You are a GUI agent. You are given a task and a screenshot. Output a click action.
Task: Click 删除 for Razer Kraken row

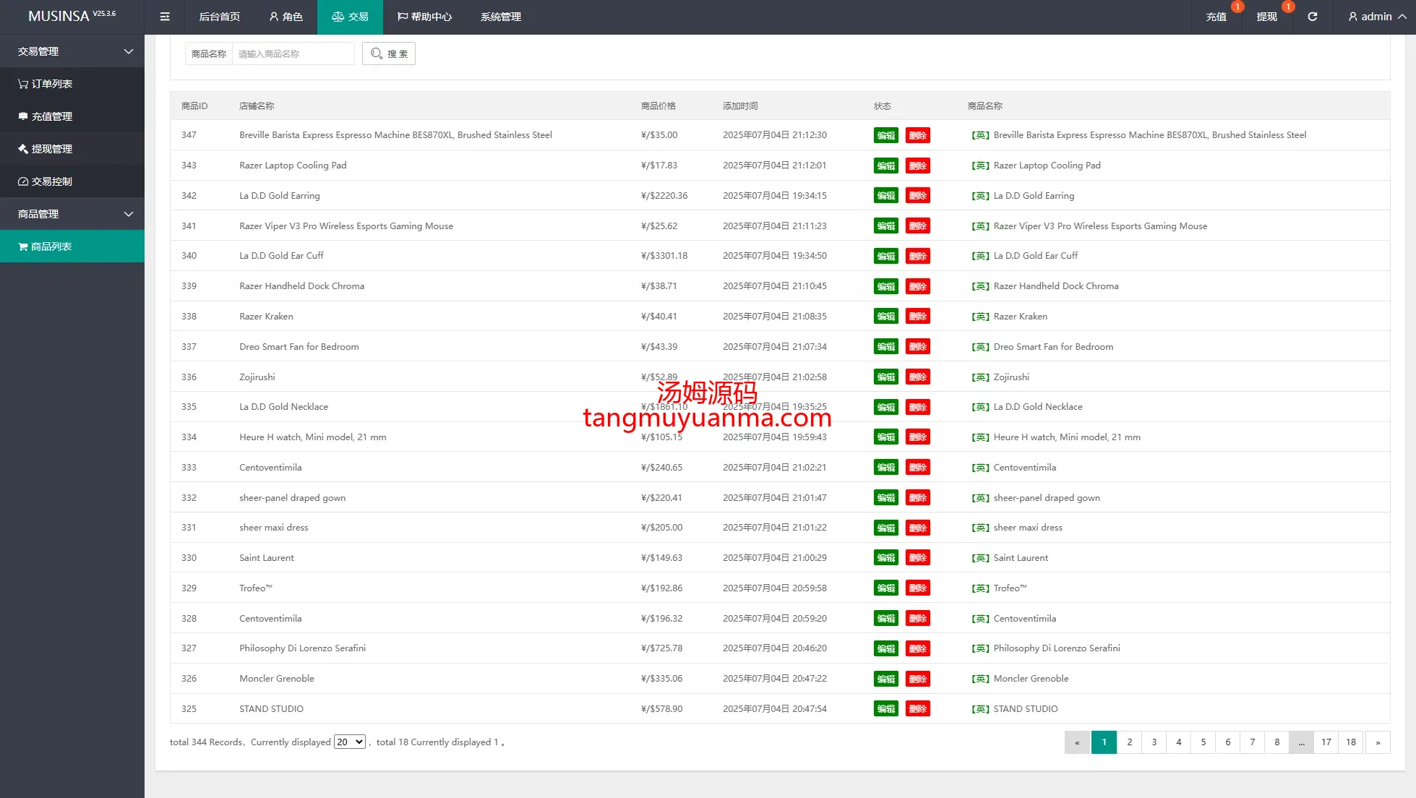917,317
